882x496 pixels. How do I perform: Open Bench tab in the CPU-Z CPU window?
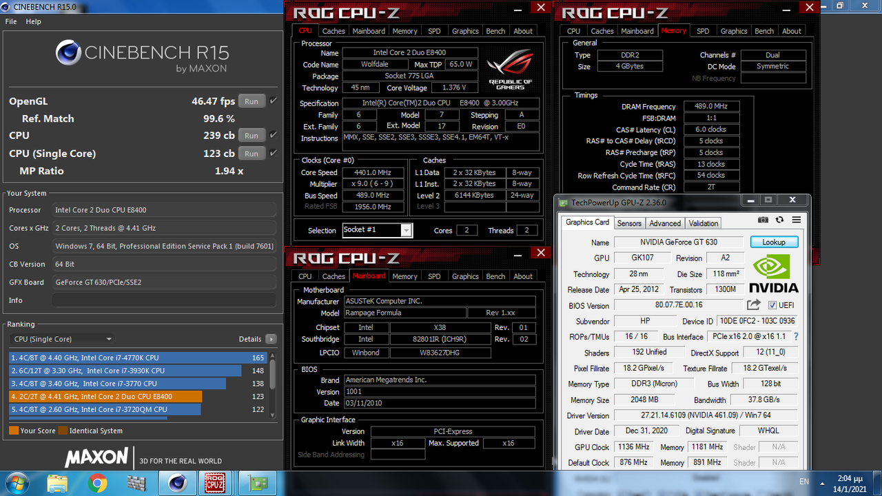[x=495, y=31]
